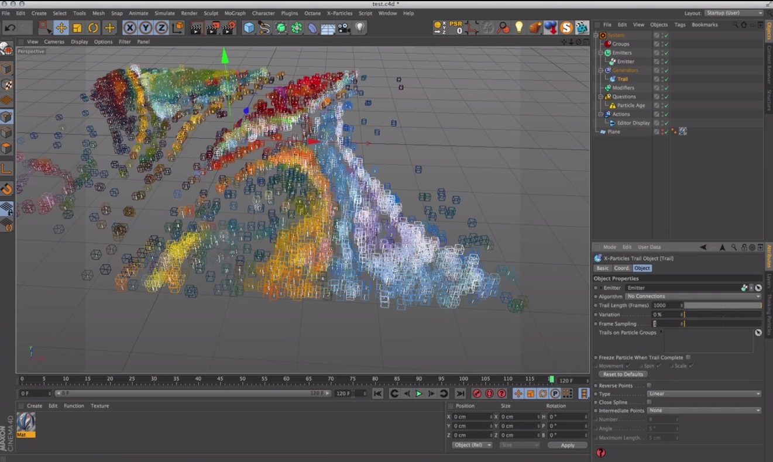
Task: Select the Move tool icon
Action: pos(61,27)
